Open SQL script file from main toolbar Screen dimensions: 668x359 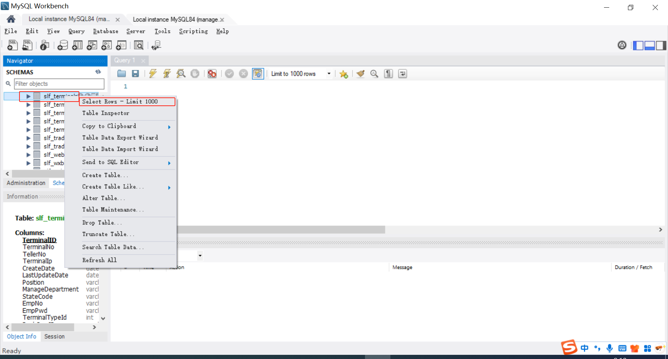27,45
